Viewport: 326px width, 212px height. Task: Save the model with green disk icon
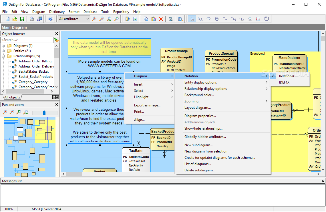point(22,19)
